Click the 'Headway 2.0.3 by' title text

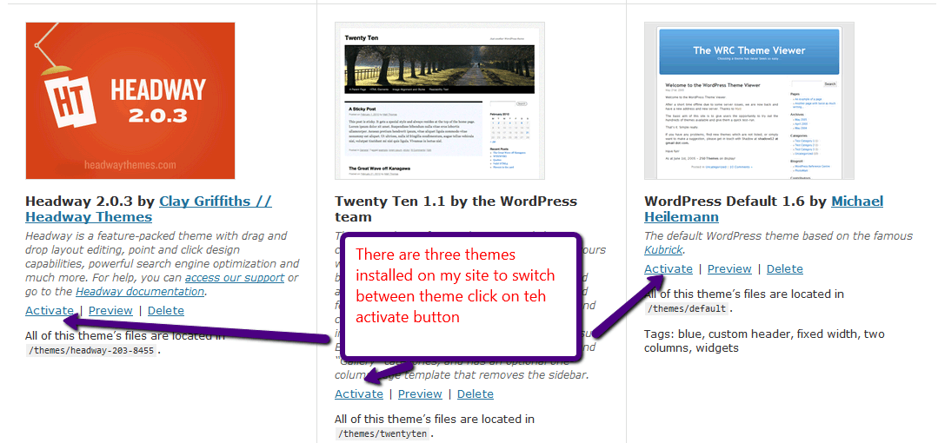tap(91, 201)
